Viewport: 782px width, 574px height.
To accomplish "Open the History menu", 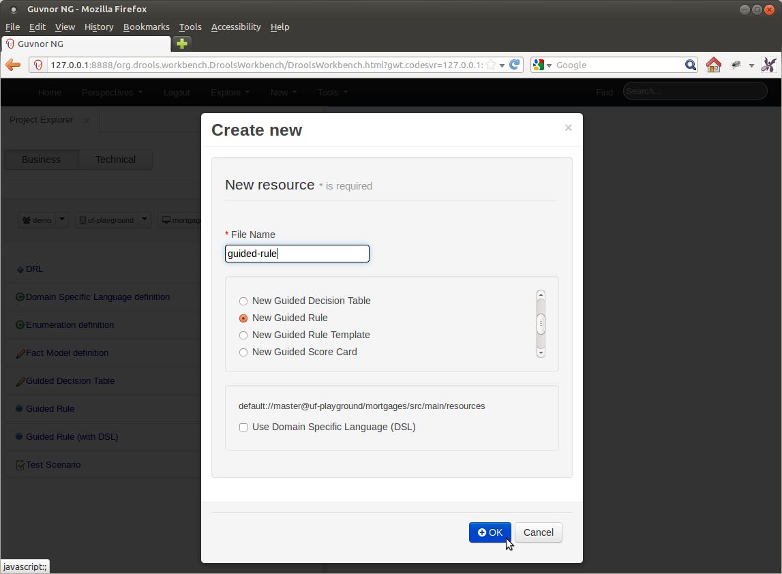I will pyautogui.click(x=99, y=27).
